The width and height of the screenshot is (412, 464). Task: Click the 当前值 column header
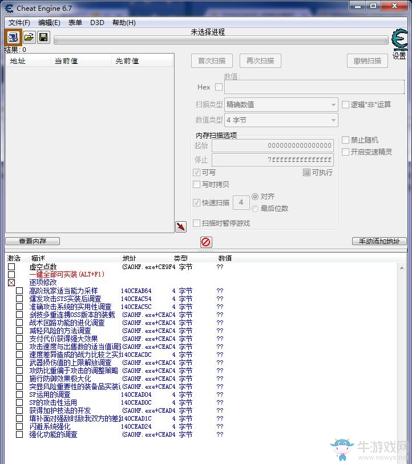pos(66,61)
